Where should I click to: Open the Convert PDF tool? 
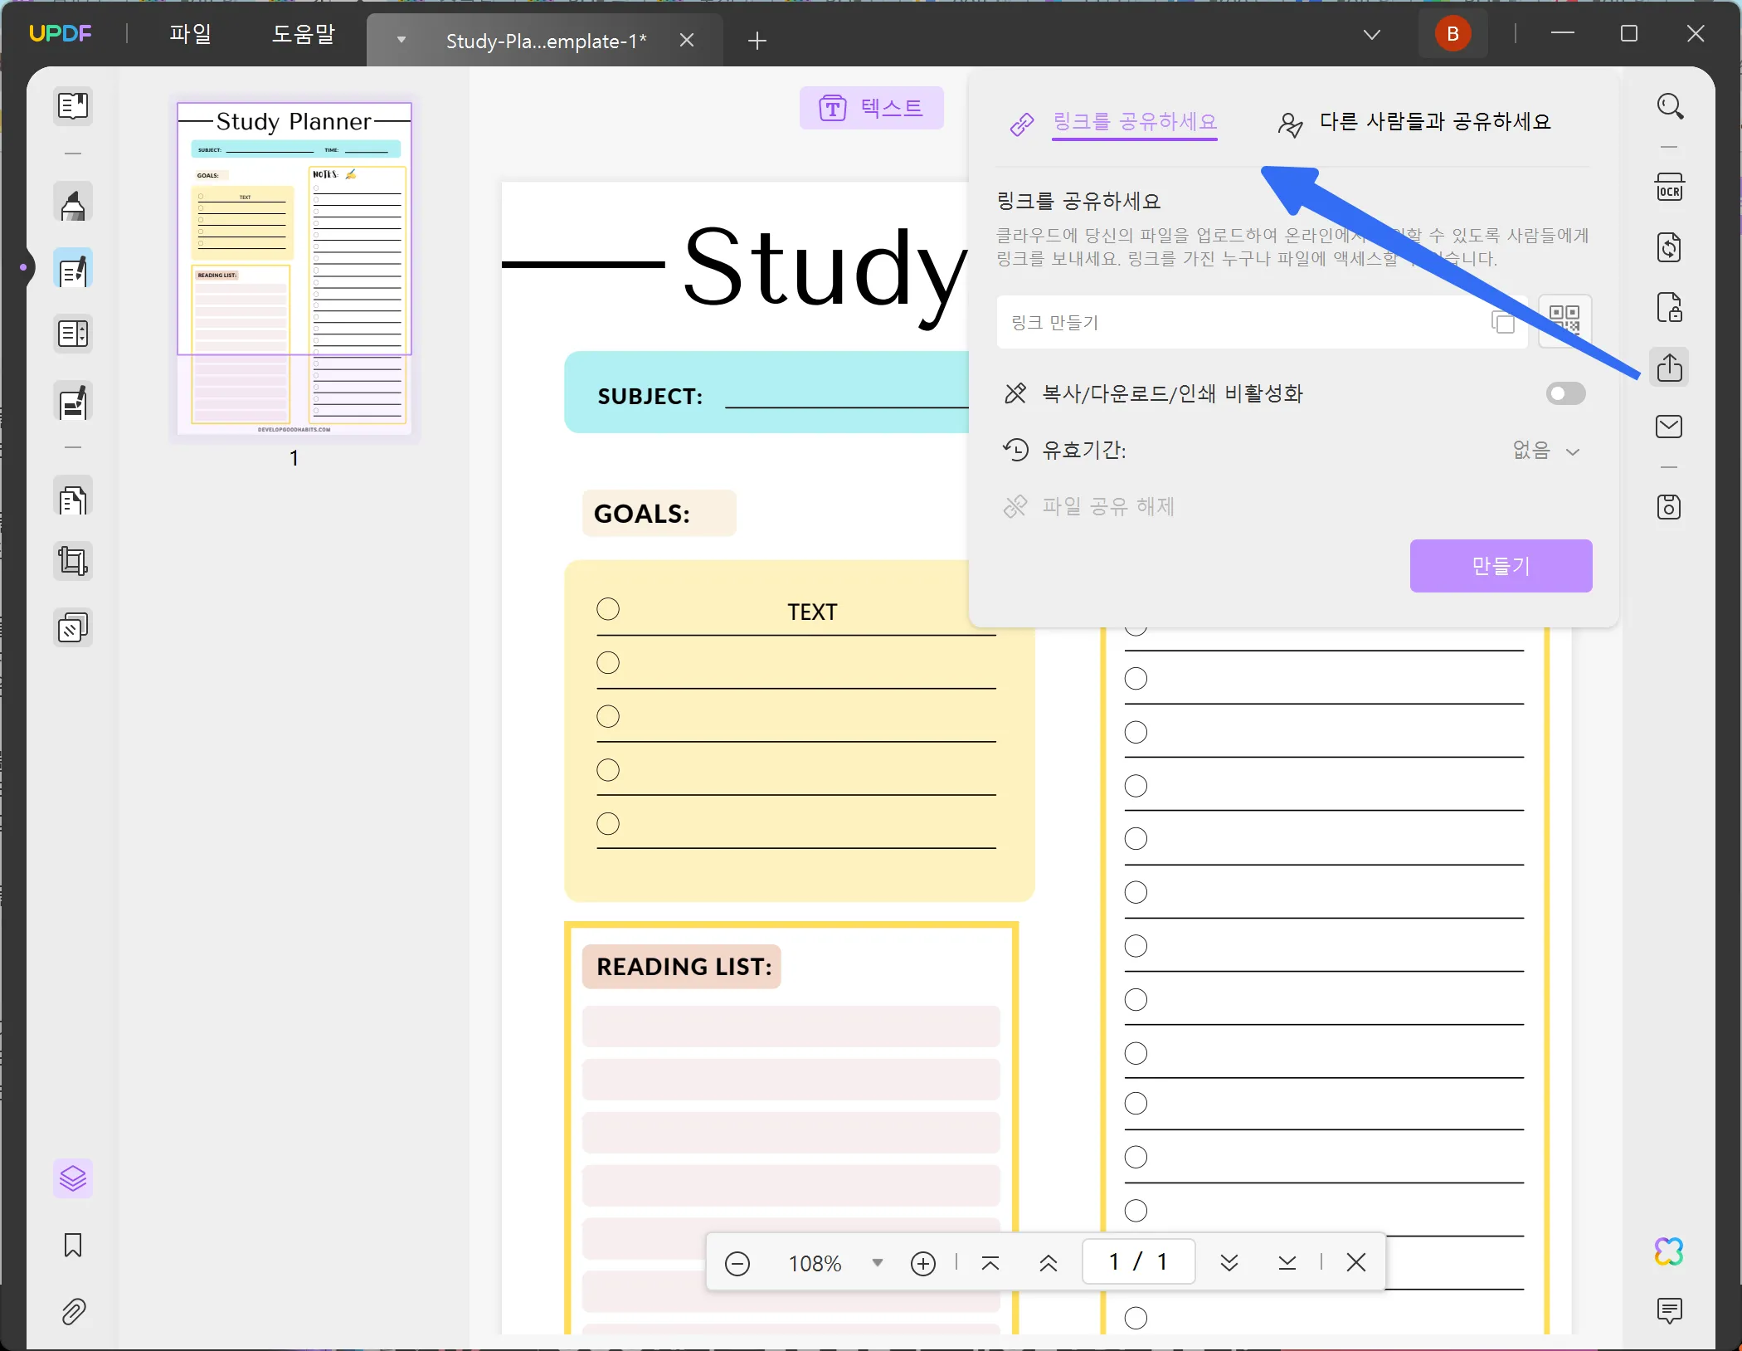tap(1670, 247)
